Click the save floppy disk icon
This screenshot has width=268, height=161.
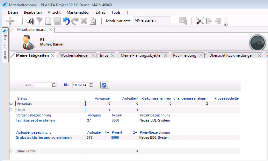(x=57, y=21)
